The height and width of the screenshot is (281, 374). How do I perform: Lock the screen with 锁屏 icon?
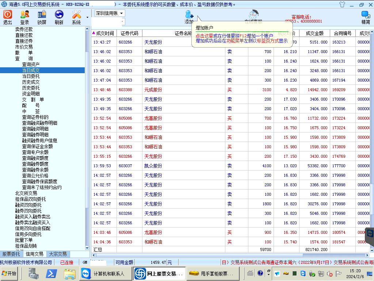click(x=42, y=15)
